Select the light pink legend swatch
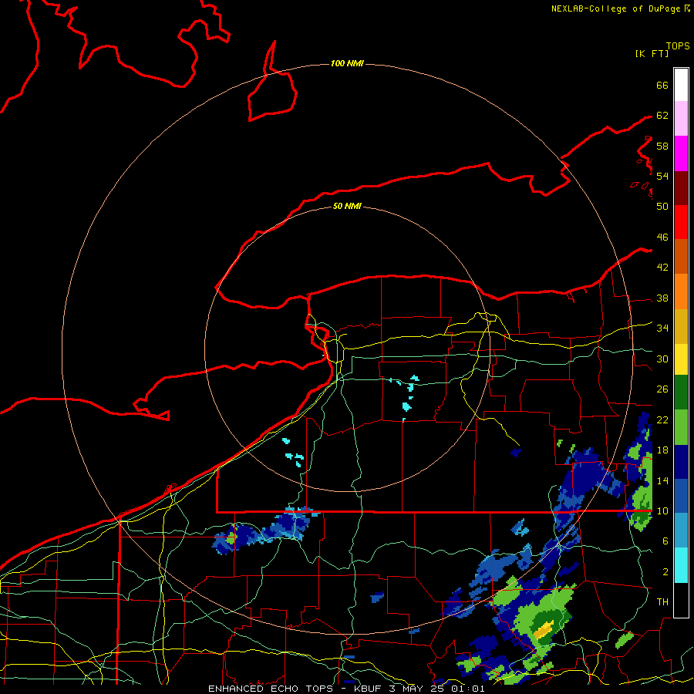Image resolution: width=694 pixels, height=694 pixels. pyautogui.click(x=681, y=118)
